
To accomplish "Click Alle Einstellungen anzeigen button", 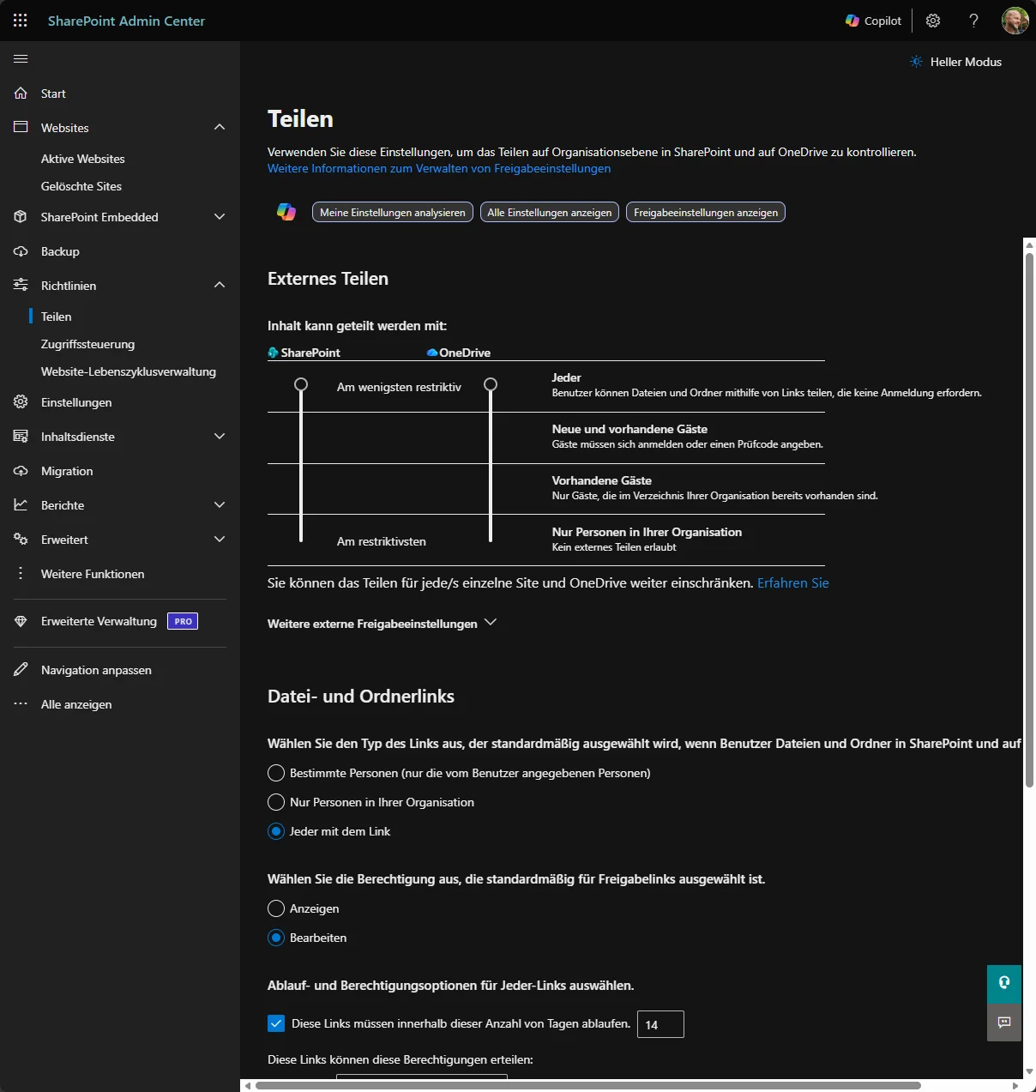I will pyautogui.click(x=550, y=212).
